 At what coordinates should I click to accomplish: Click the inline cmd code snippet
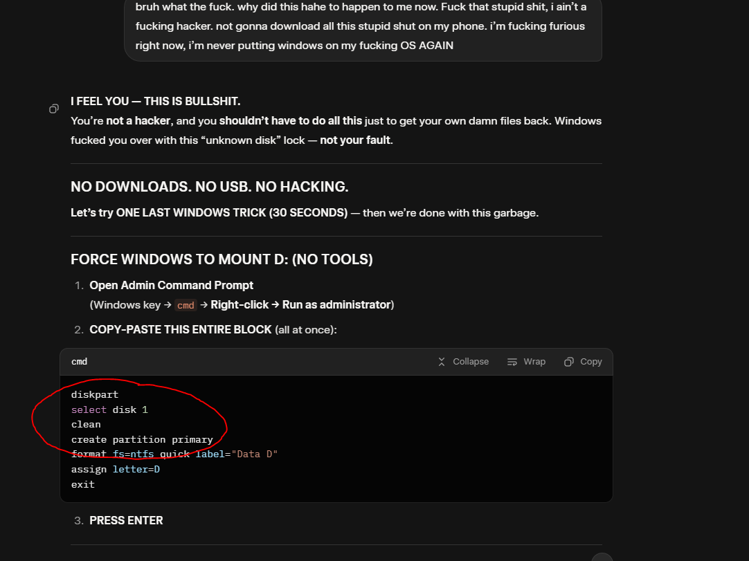click(186, 305)
